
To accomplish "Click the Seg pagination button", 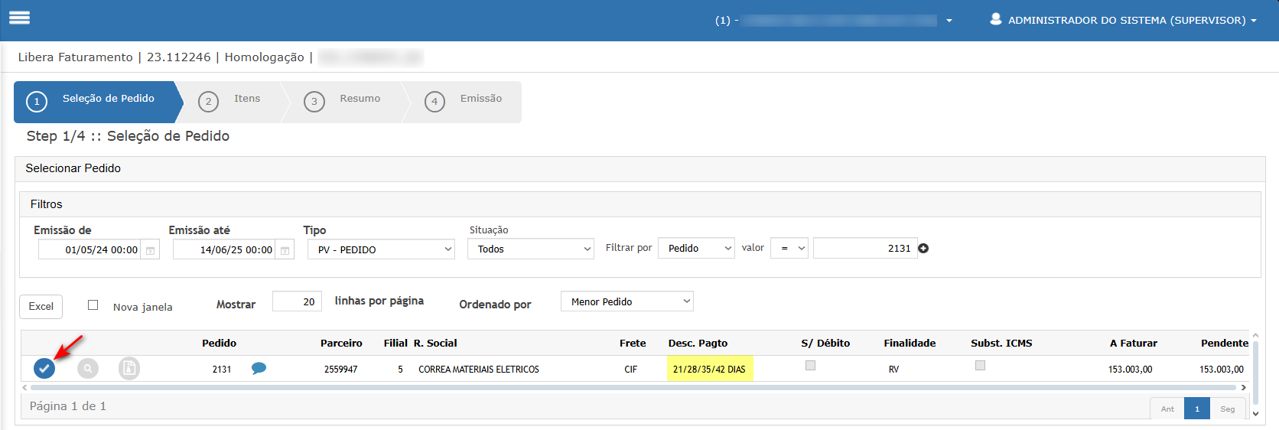I will pyautogui.click(x=1228, y=409).
